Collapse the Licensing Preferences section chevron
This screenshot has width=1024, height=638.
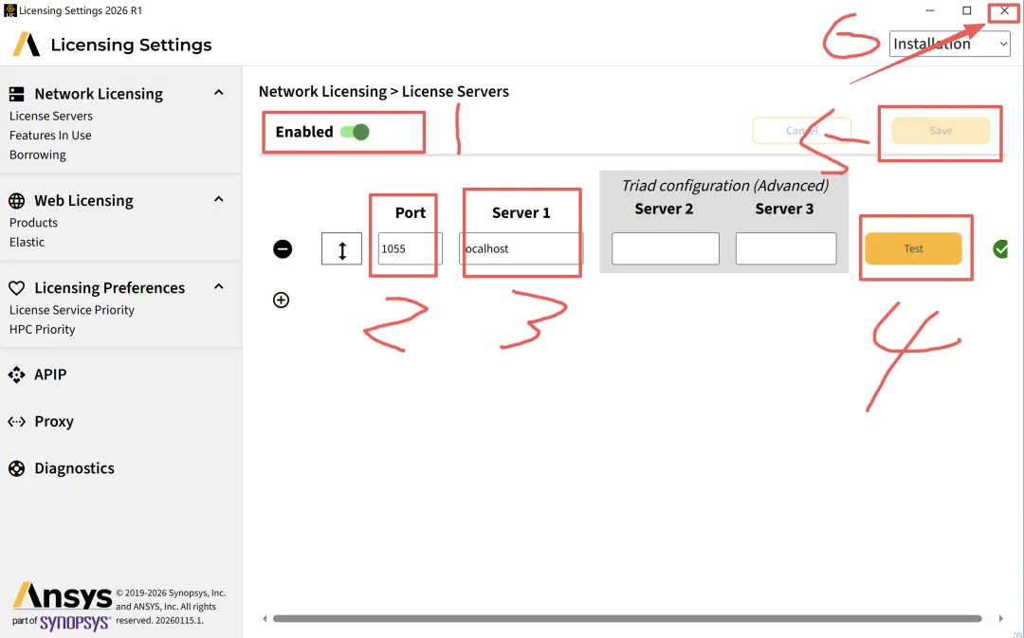pyautogui.click(x=219, y=286)
